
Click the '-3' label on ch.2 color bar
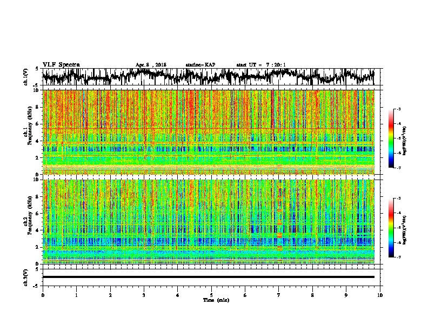click(x=399, y=198)
